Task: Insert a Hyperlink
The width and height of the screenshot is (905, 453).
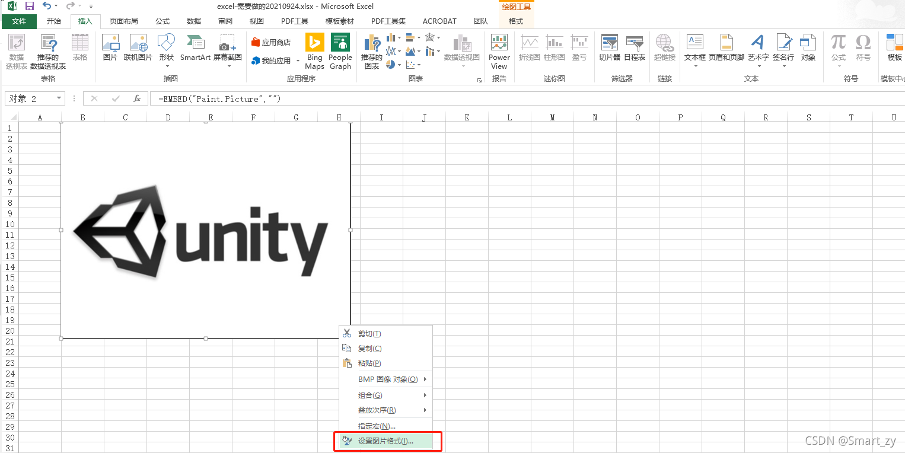Action: point(665,47)
